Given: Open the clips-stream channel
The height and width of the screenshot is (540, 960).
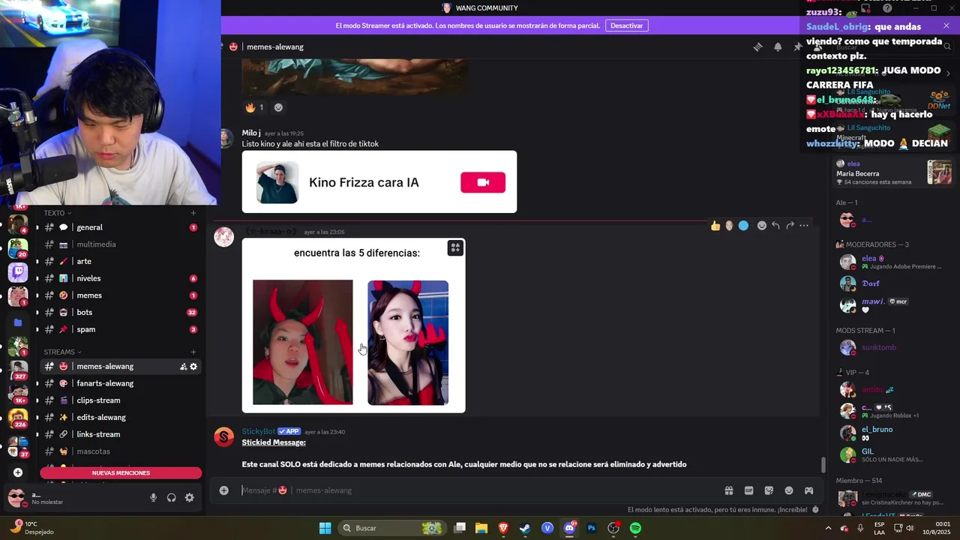Looking at the screenshot, I should 120,400.
